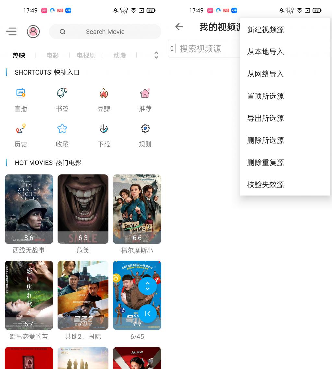332x369 pixels.
Task: Open the 豆瓣 flame shortcut icon
Action: (x=103, y=93)
